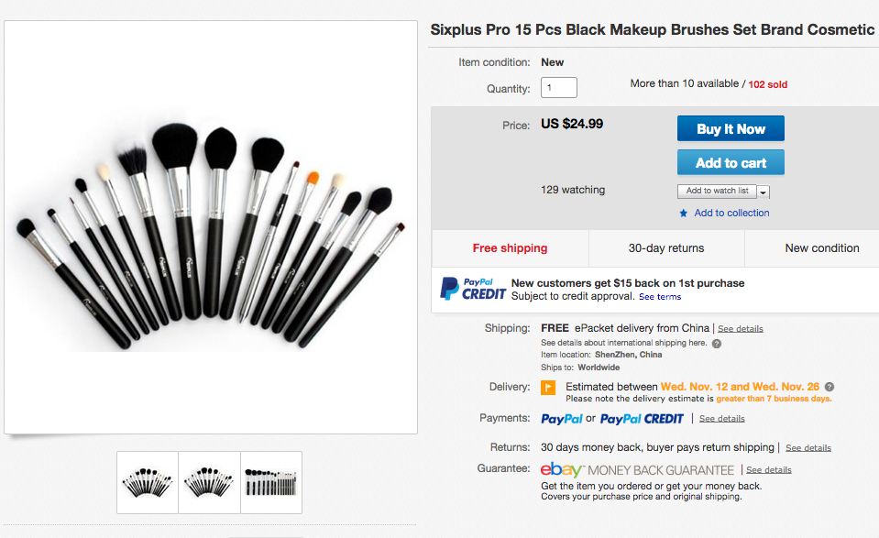Click the Add to watch list button
The image size is (879, 538).
(717, 191)
